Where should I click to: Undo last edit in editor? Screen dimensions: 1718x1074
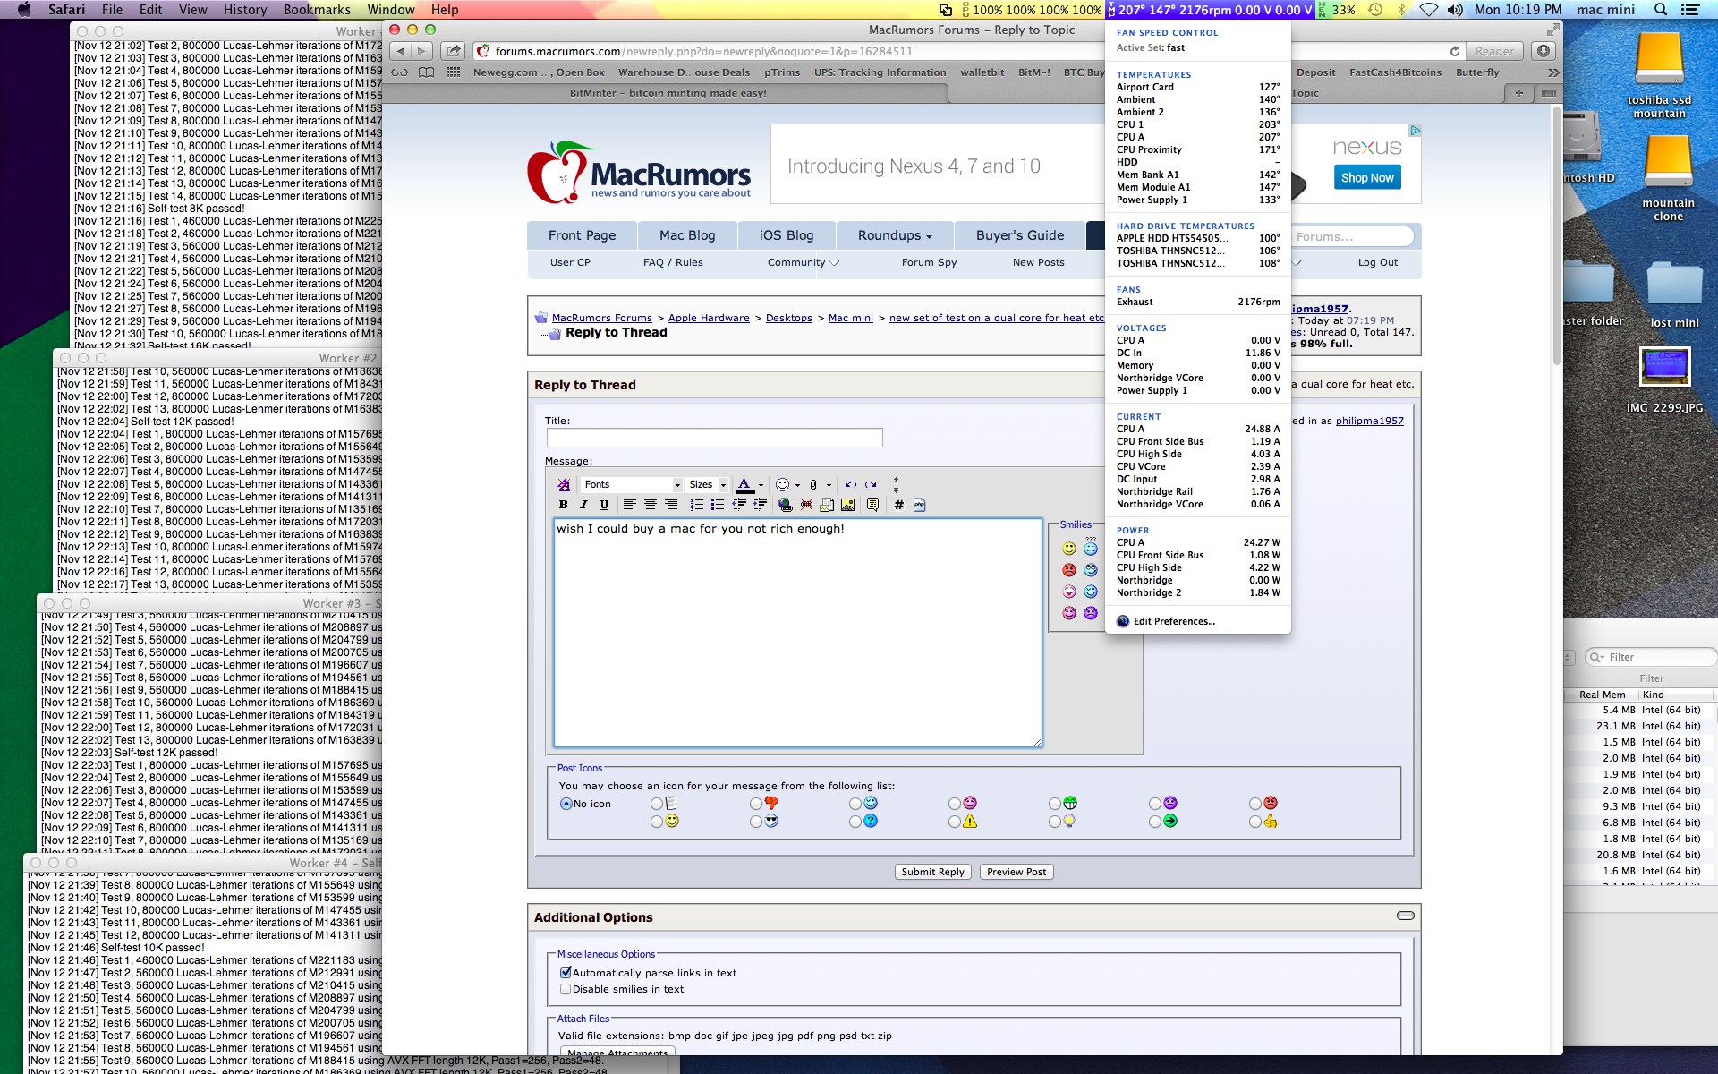(850, 484)
